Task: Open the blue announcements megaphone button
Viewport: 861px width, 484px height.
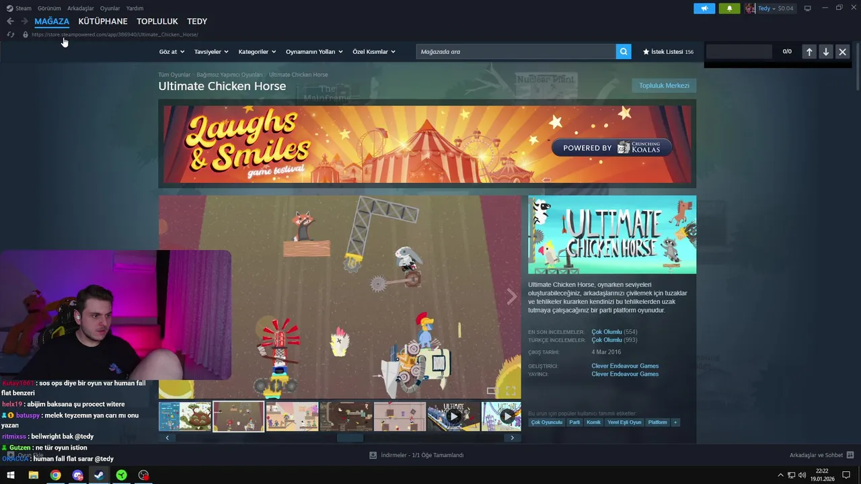Action: pyautogui.click(x=704, y=8)
